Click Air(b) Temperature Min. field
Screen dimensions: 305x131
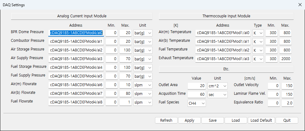click(x=272, y=42)
